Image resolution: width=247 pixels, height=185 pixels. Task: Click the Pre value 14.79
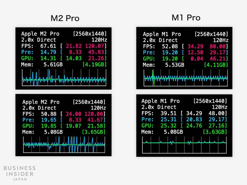point(48,52)
